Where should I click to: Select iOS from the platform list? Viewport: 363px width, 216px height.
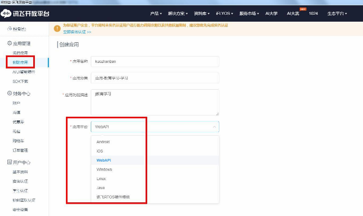tap(155, 151)
